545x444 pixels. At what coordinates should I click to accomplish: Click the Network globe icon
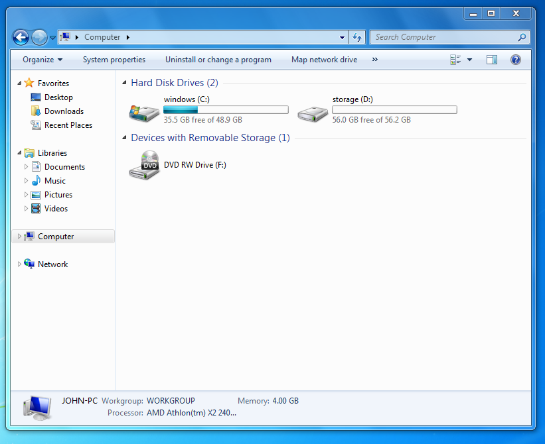coord(29,264)
